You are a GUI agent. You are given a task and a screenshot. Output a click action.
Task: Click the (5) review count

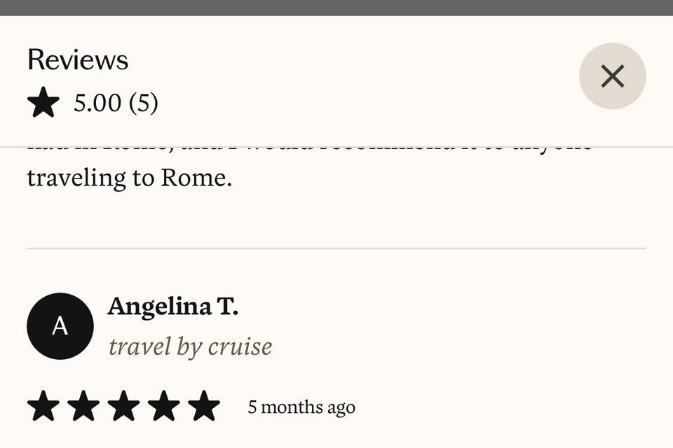click(x=143, y=103)
